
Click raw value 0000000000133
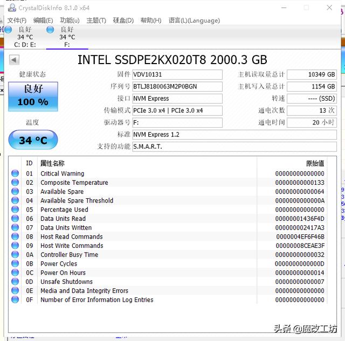[x=300, y=183]
